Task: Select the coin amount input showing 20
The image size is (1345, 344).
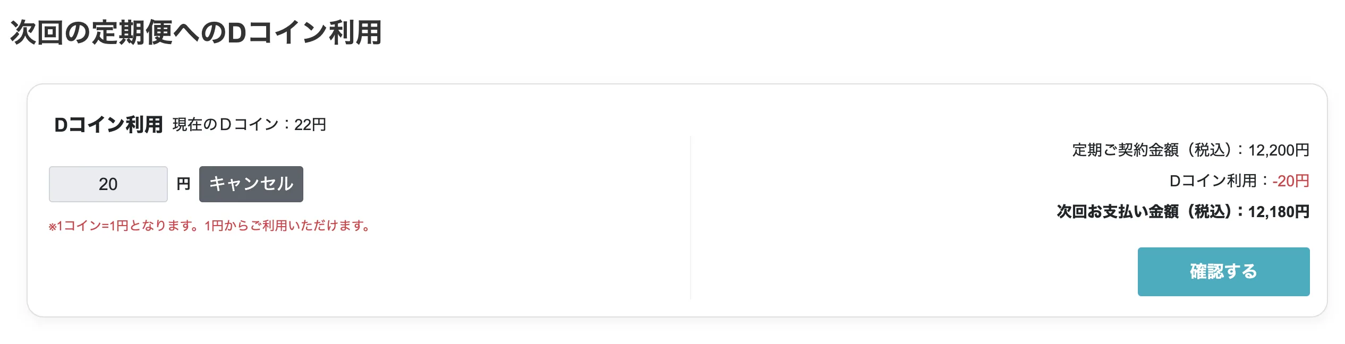Action: (108, 184)
